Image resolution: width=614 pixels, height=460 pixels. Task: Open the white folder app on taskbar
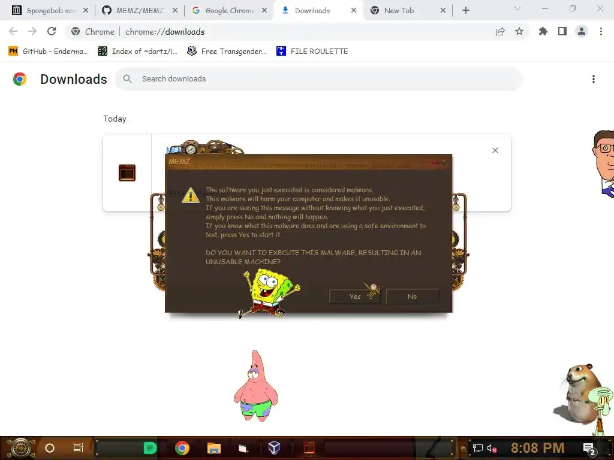243,448
